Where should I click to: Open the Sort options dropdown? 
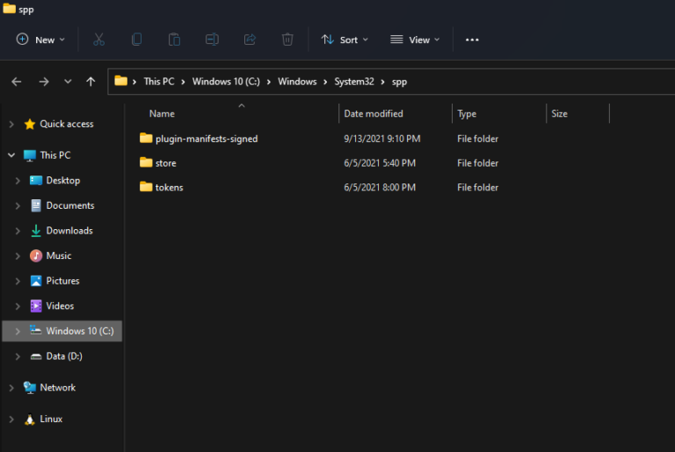345,39
